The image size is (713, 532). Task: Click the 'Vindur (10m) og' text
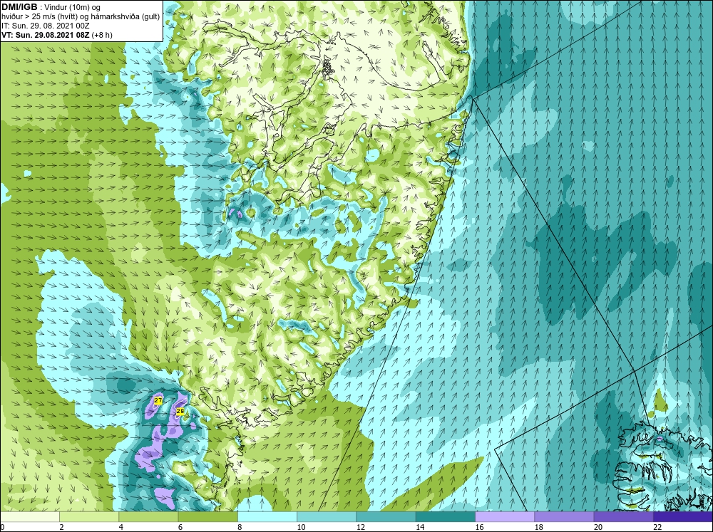(73, 7)
